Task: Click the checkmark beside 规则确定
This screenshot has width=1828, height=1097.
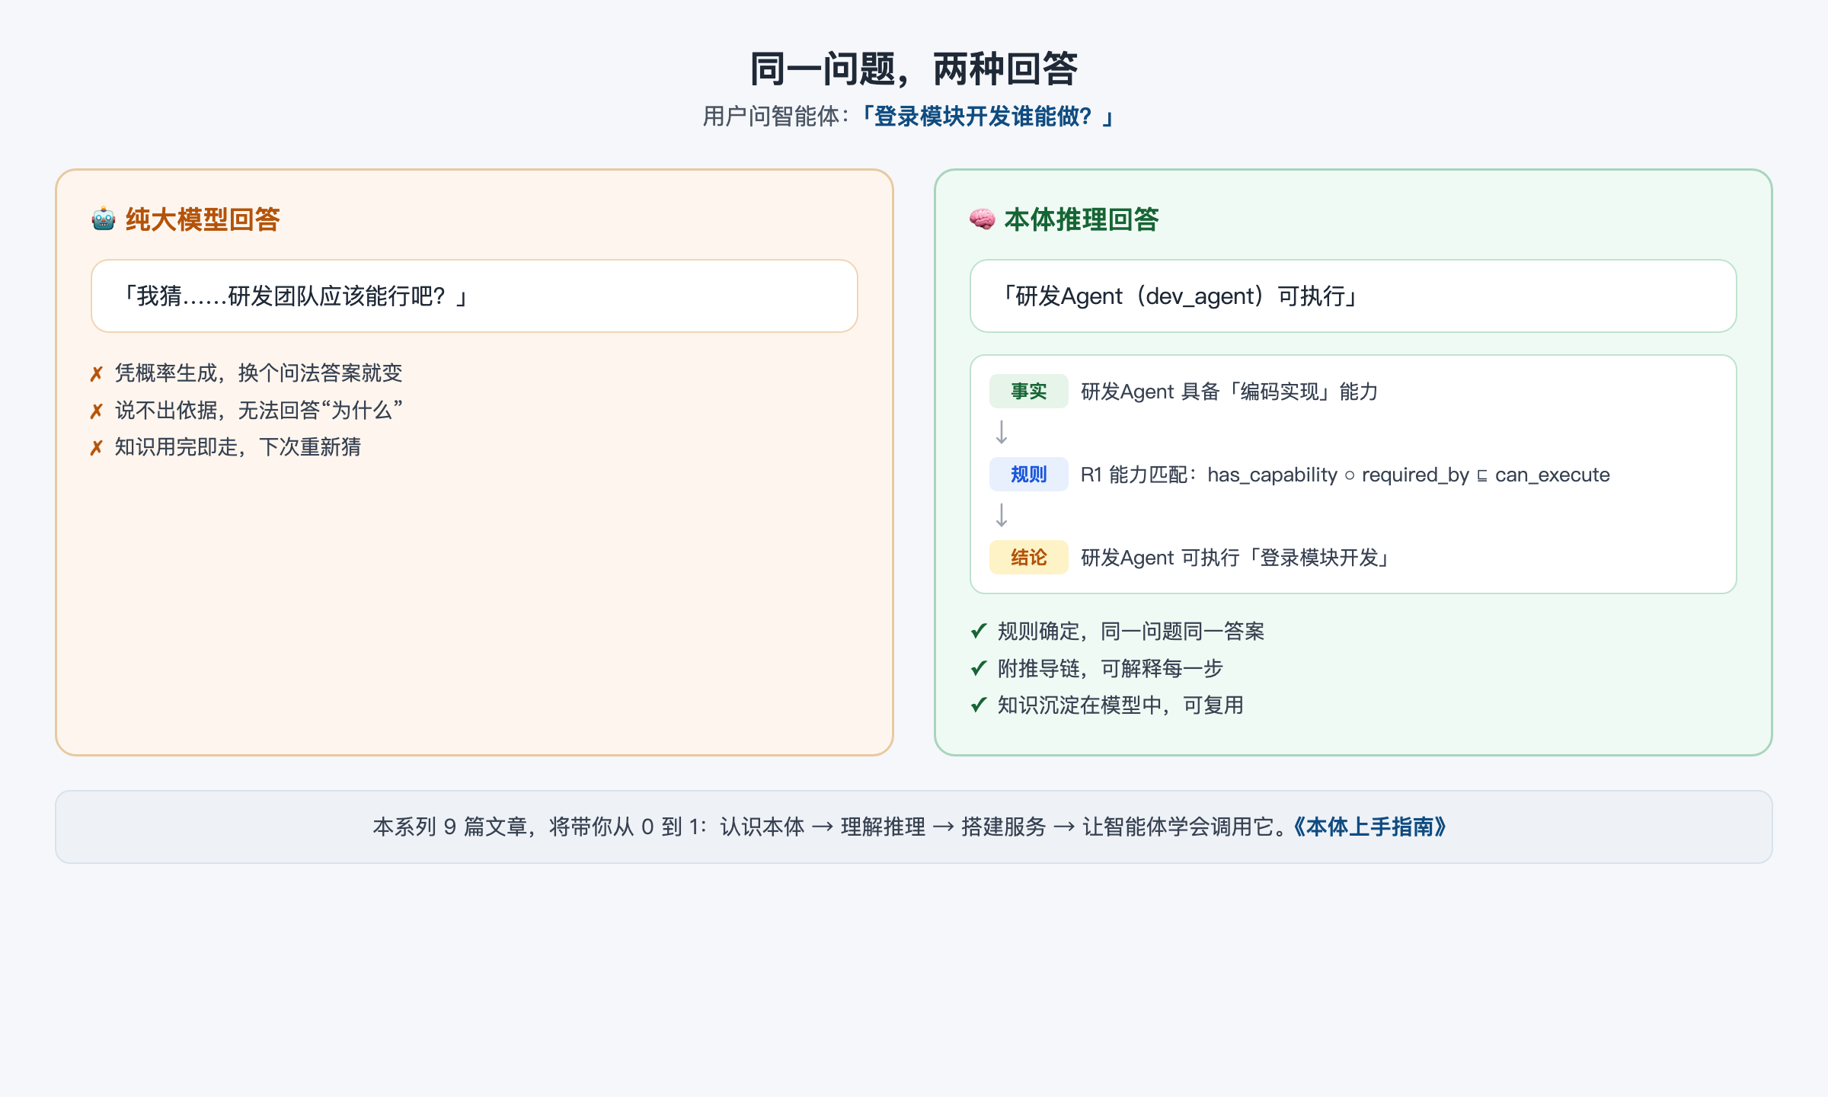Action: (x=979, y=631)
